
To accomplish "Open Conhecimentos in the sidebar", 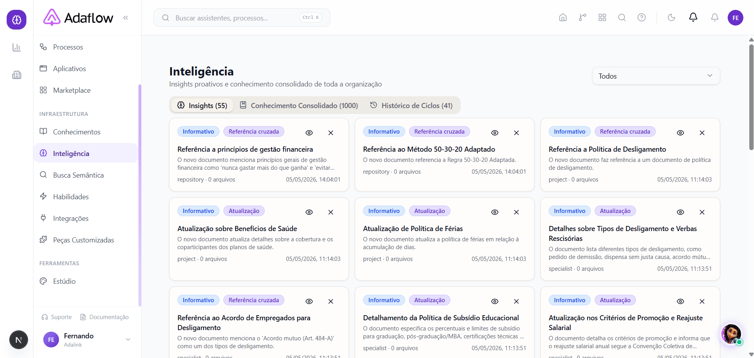I will 86,132.
